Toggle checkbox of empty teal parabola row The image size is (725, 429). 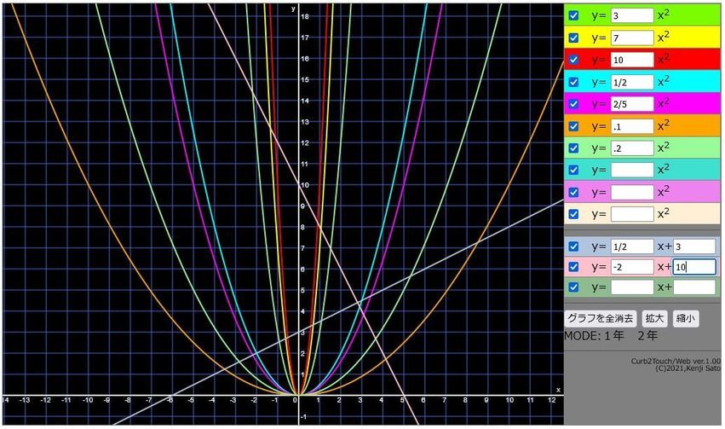coord(573,170)
